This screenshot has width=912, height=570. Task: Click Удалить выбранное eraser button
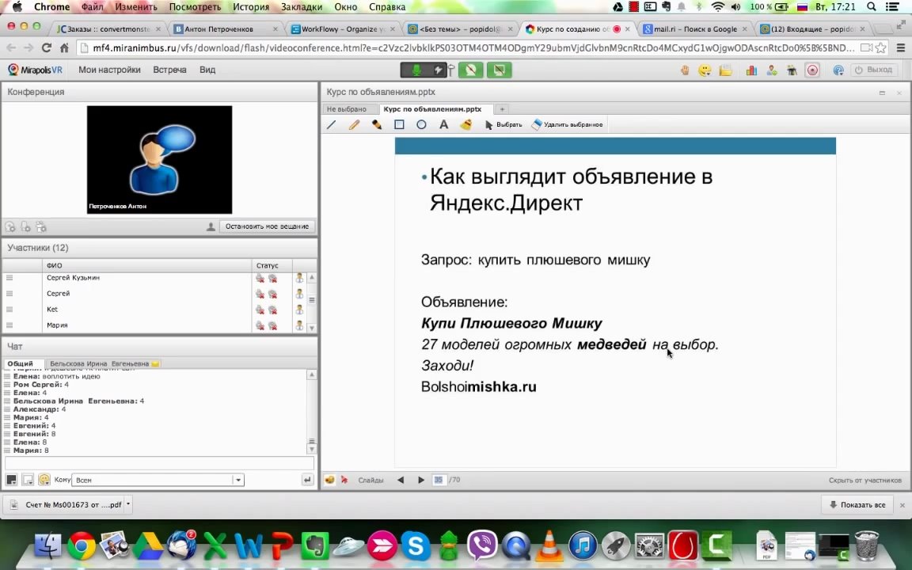pyautogui.click(x=567, y=124)
